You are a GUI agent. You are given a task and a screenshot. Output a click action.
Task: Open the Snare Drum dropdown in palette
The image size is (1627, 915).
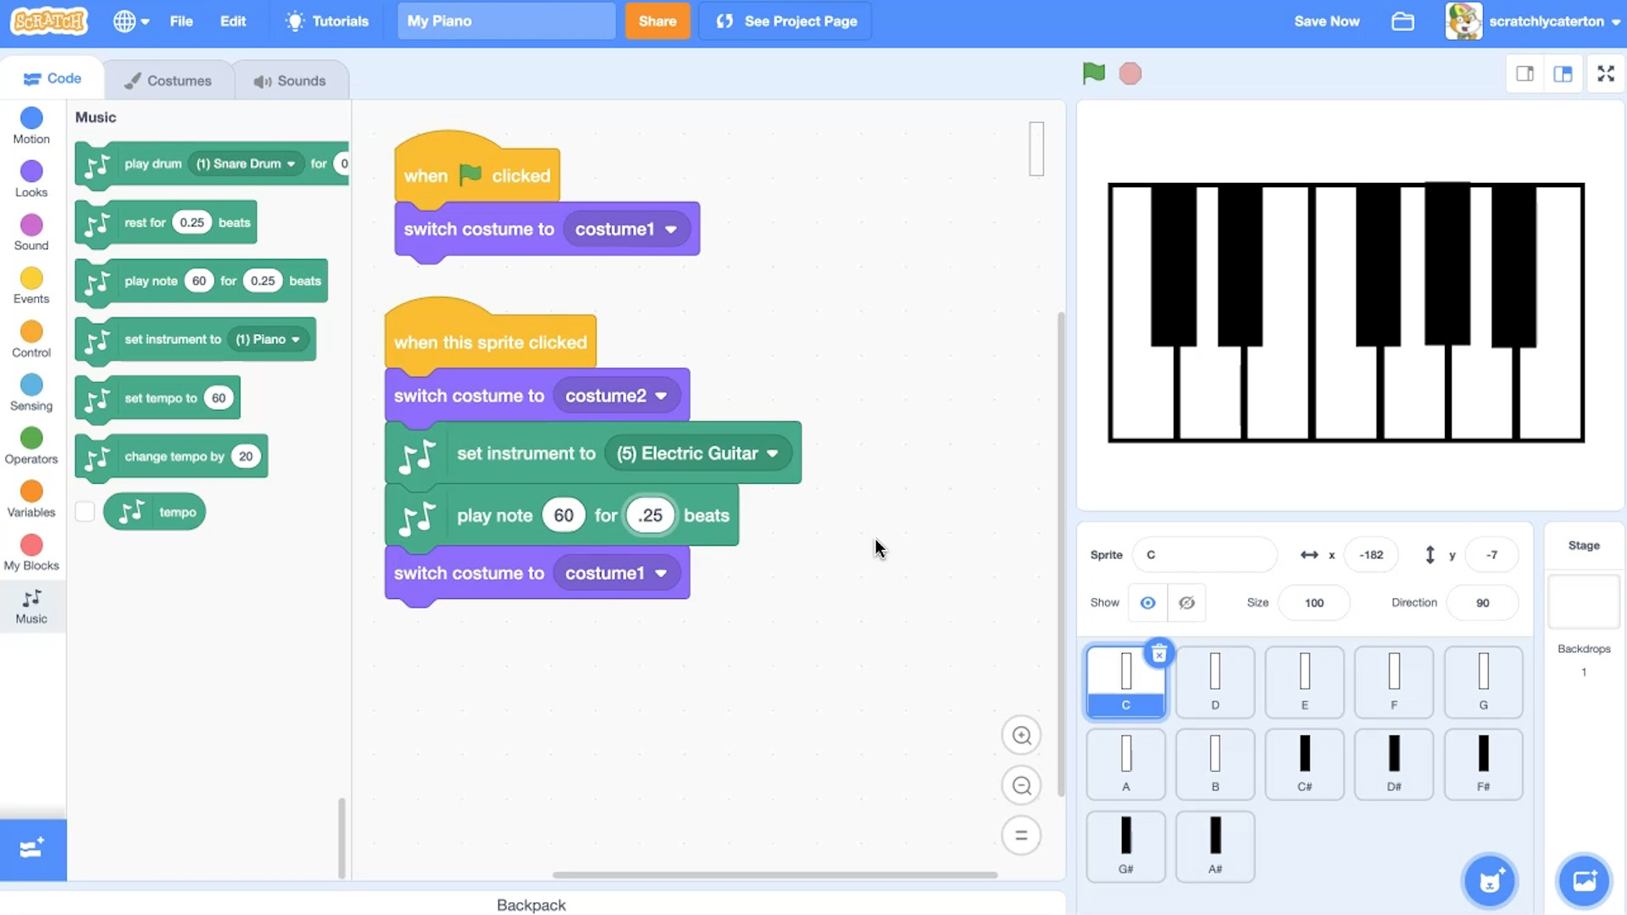pyautogui.click(x=246, y=164)
